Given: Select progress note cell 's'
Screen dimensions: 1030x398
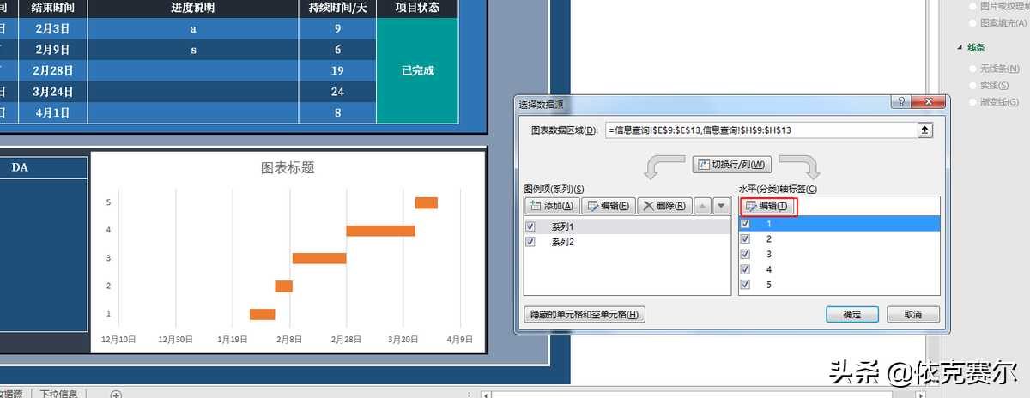Looking at the screenshot, I should (x=193, y=50).
